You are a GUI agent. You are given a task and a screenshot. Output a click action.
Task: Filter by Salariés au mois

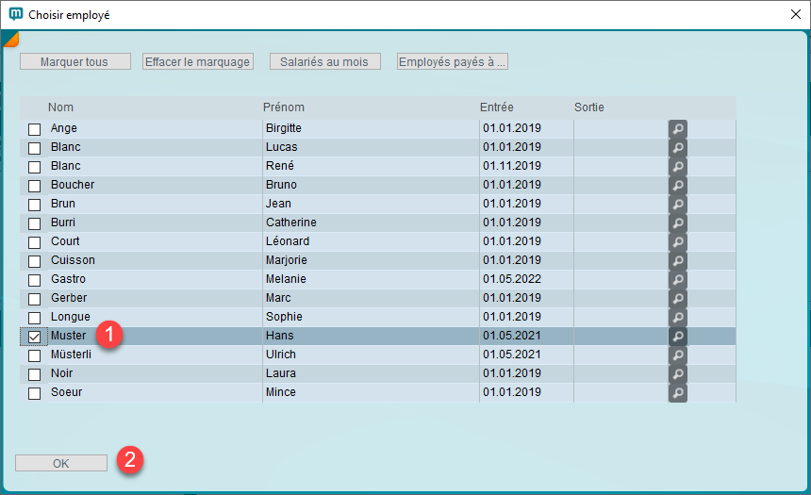[x=325, y=61]
